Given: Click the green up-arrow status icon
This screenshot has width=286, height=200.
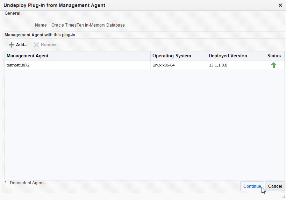Looking at the screenshot, I should click(274, 65).
